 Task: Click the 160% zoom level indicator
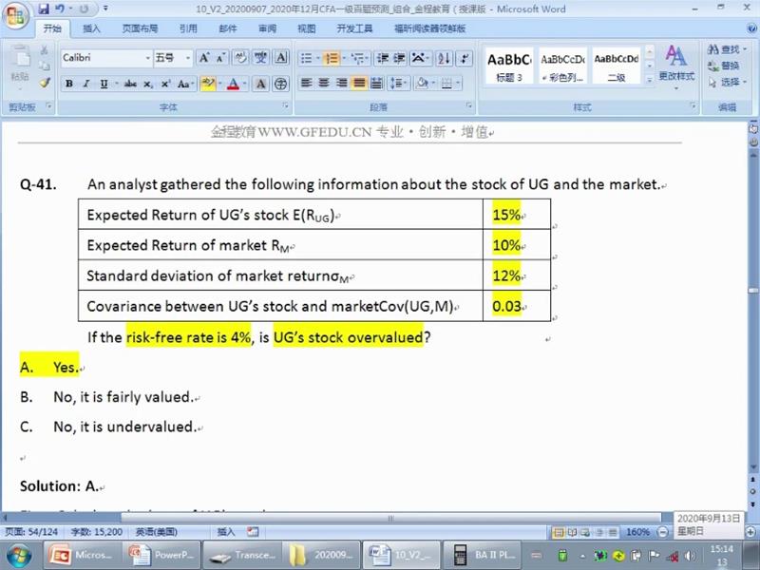[637, 532]
